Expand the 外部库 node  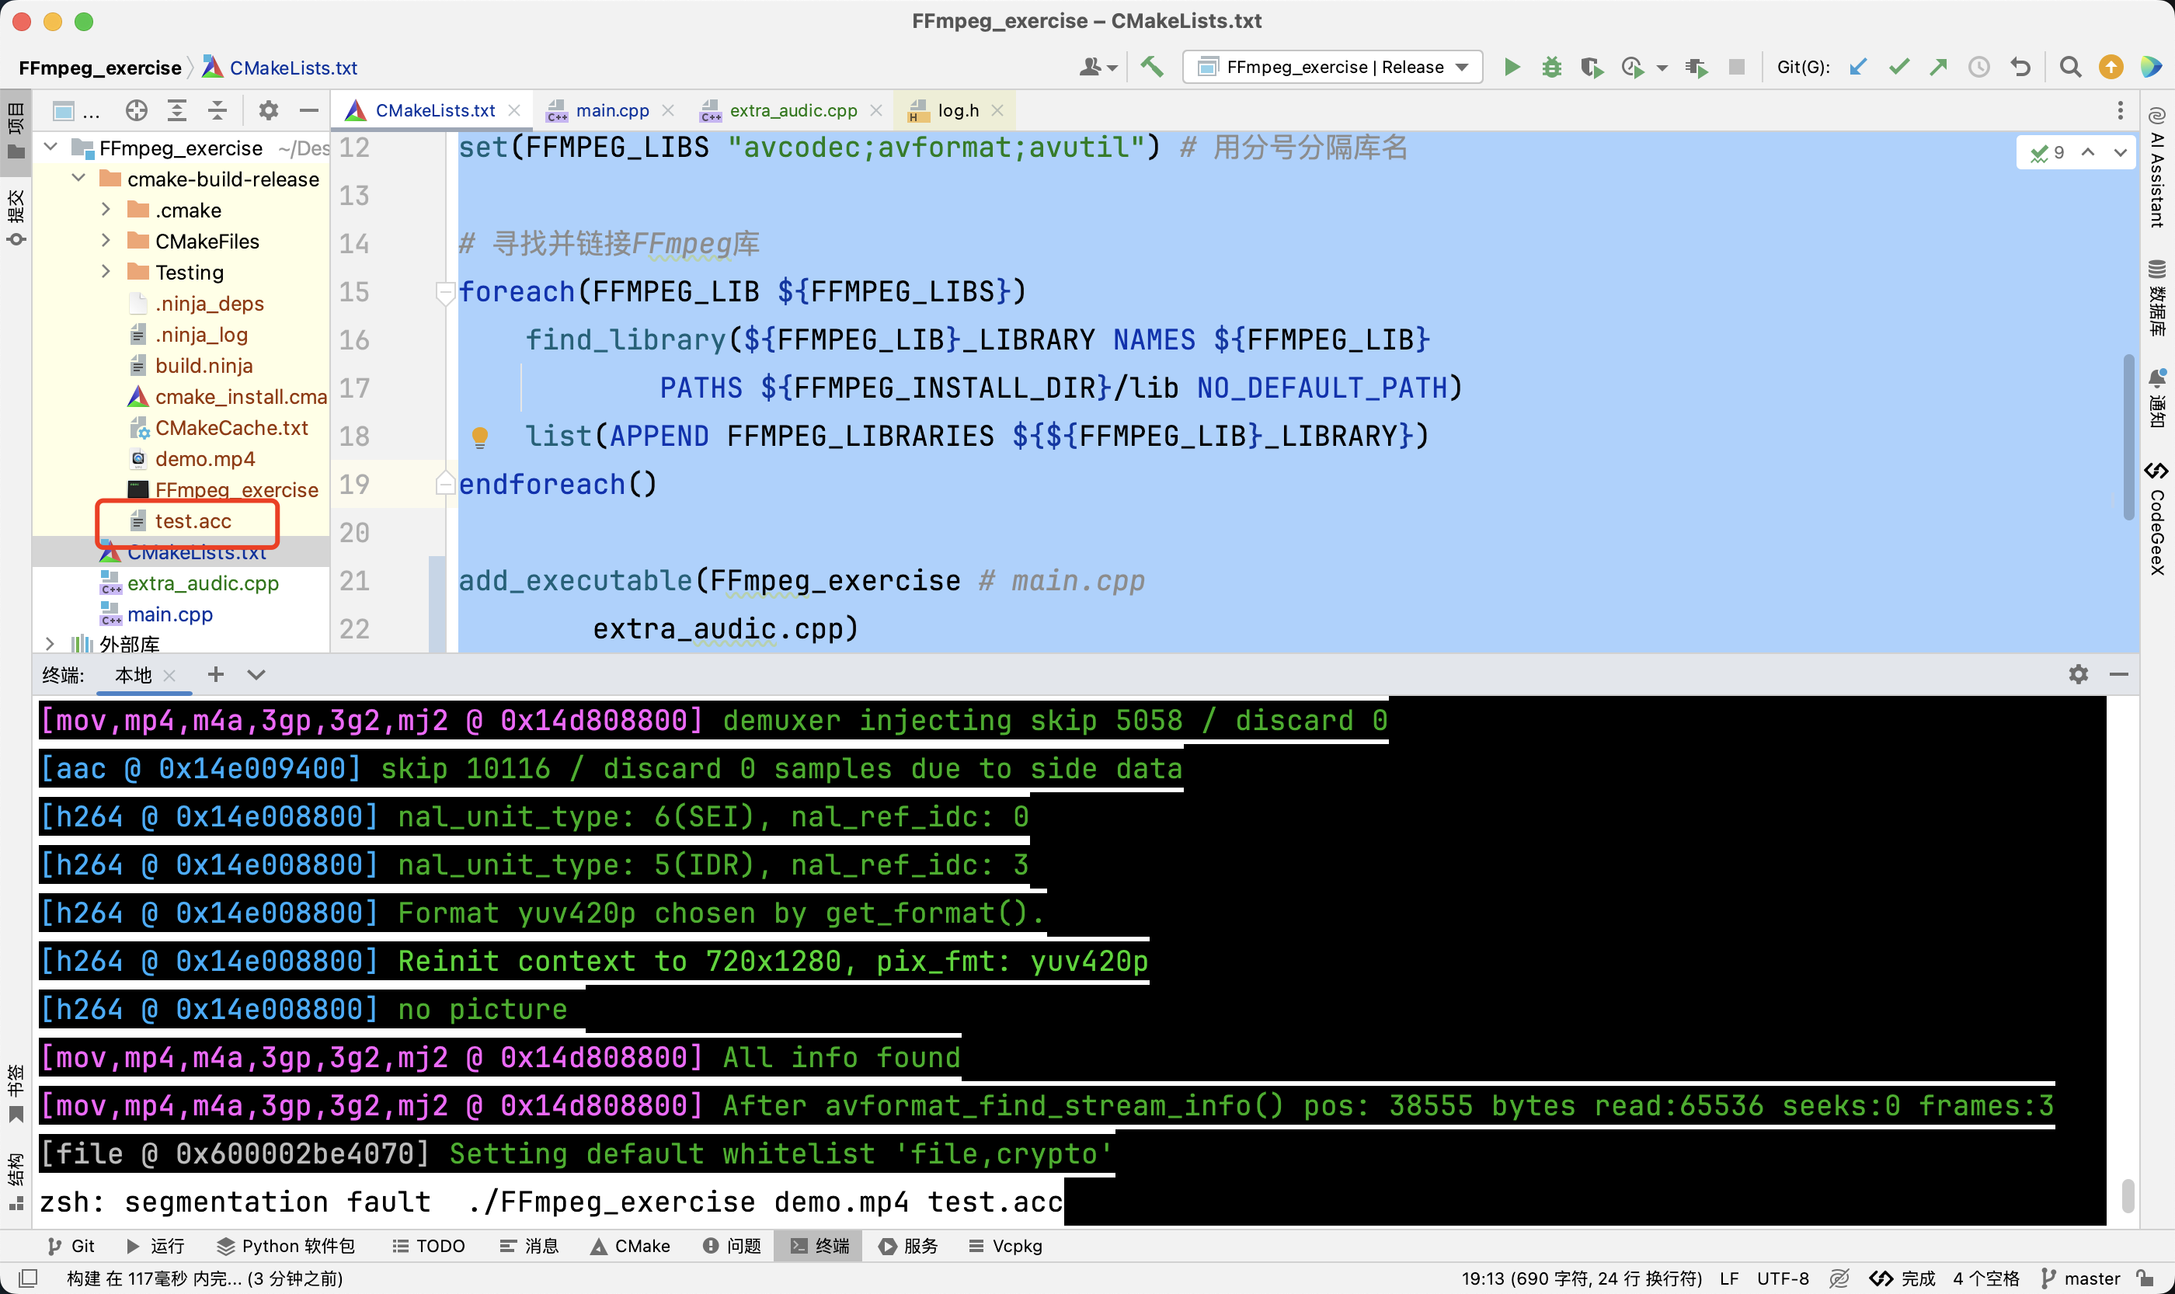(x=50, y=645)
